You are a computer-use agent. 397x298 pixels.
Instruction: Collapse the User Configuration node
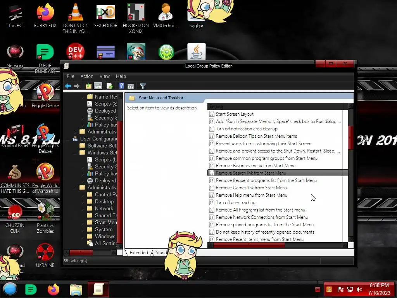pos(68,139)
